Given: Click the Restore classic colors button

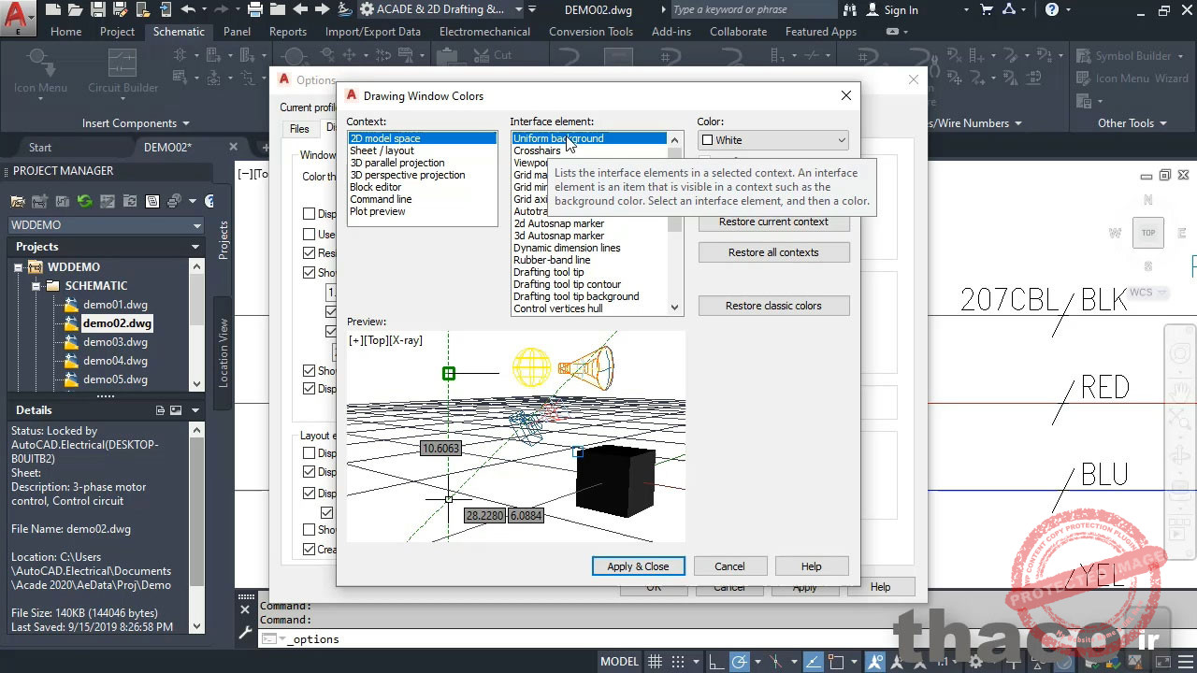Looking at the screenshot, I should click(773, 305).
